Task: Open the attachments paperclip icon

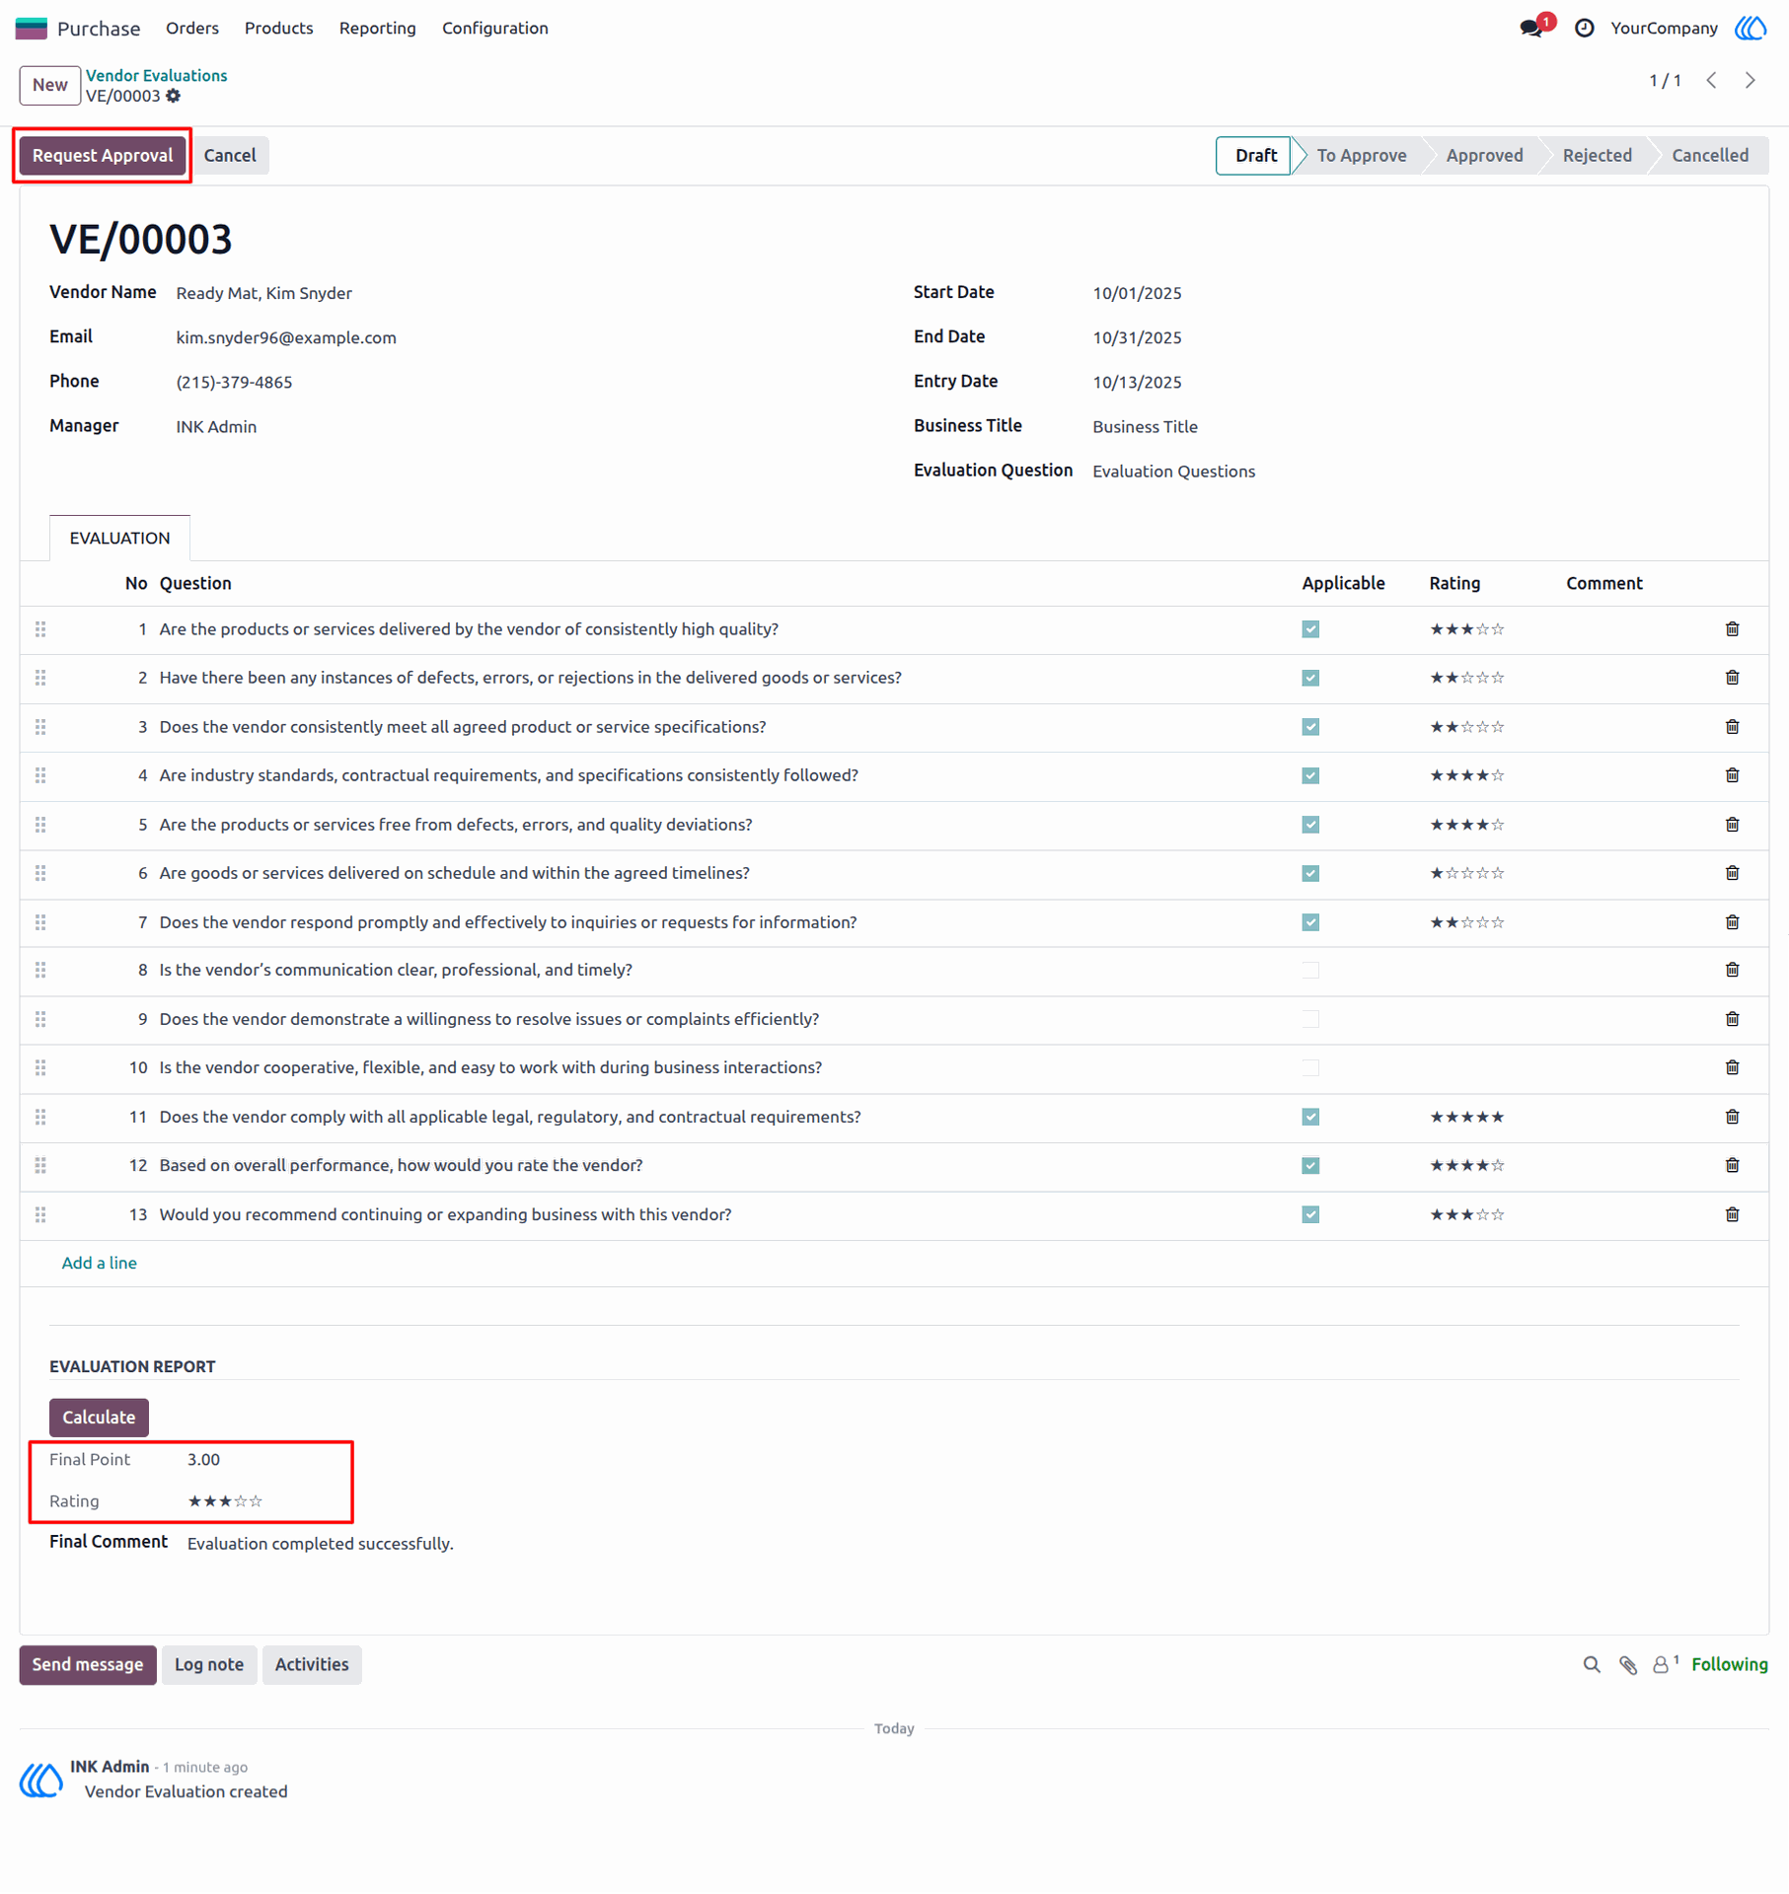Action: pos(1628,1665)
